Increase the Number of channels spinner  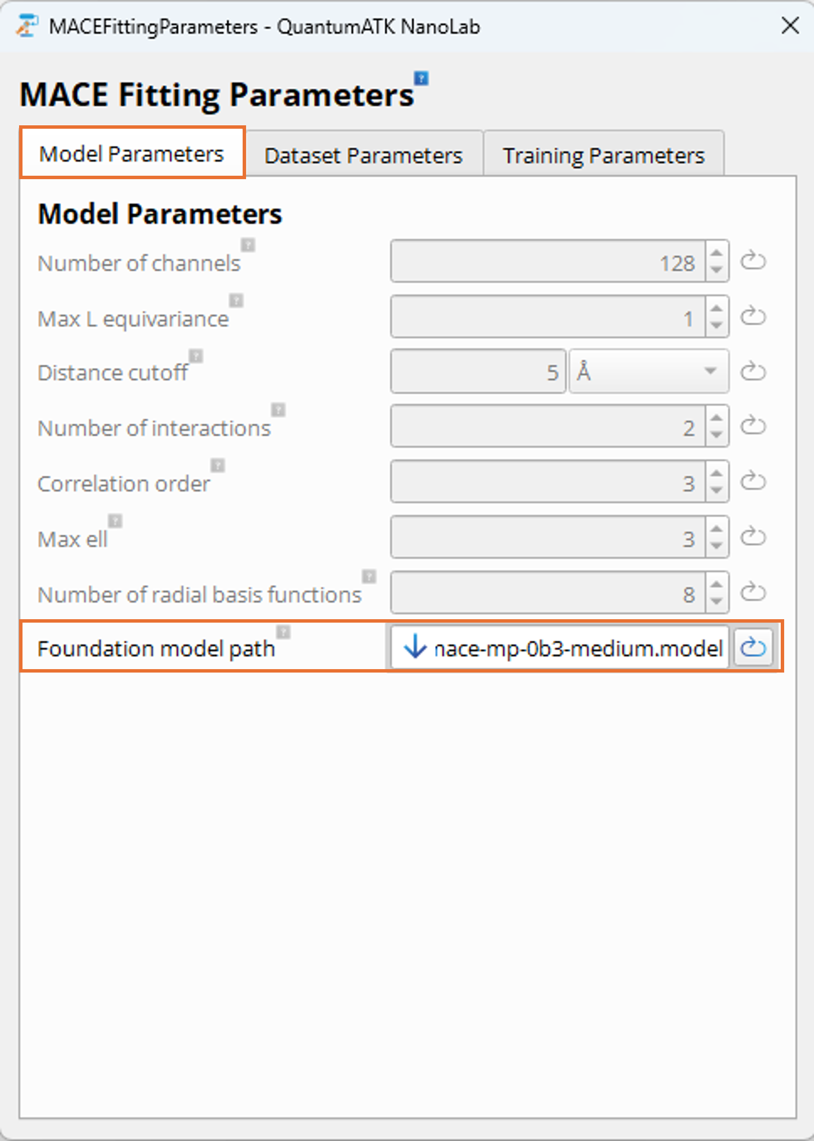pos(717,253)
